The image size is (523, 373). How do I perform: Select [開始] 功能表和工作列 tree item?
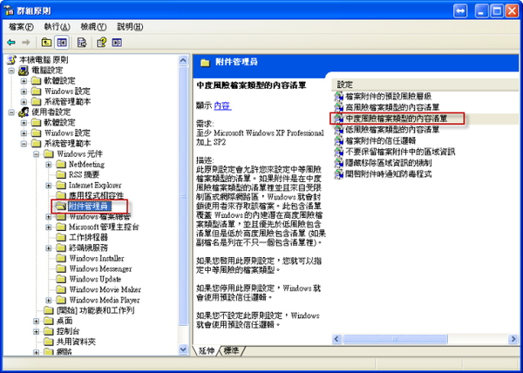click(x=95, y=310)
